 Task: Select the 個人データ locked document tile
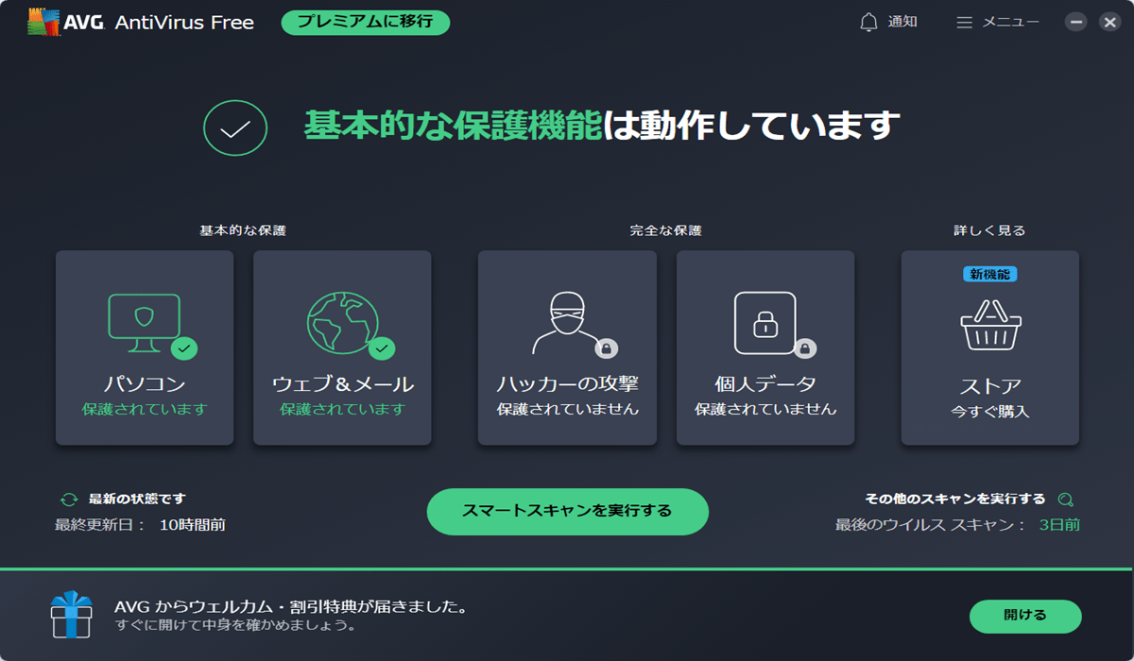click(x=765, y=347)
